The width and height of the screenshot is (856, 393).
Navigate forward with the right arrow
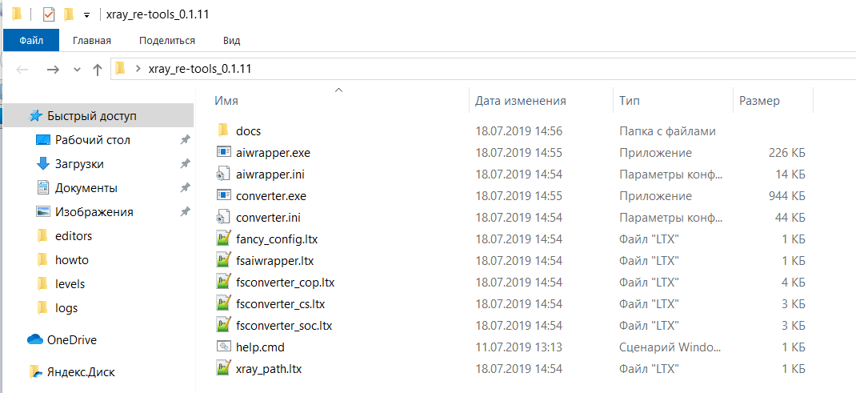coord(53,70)
